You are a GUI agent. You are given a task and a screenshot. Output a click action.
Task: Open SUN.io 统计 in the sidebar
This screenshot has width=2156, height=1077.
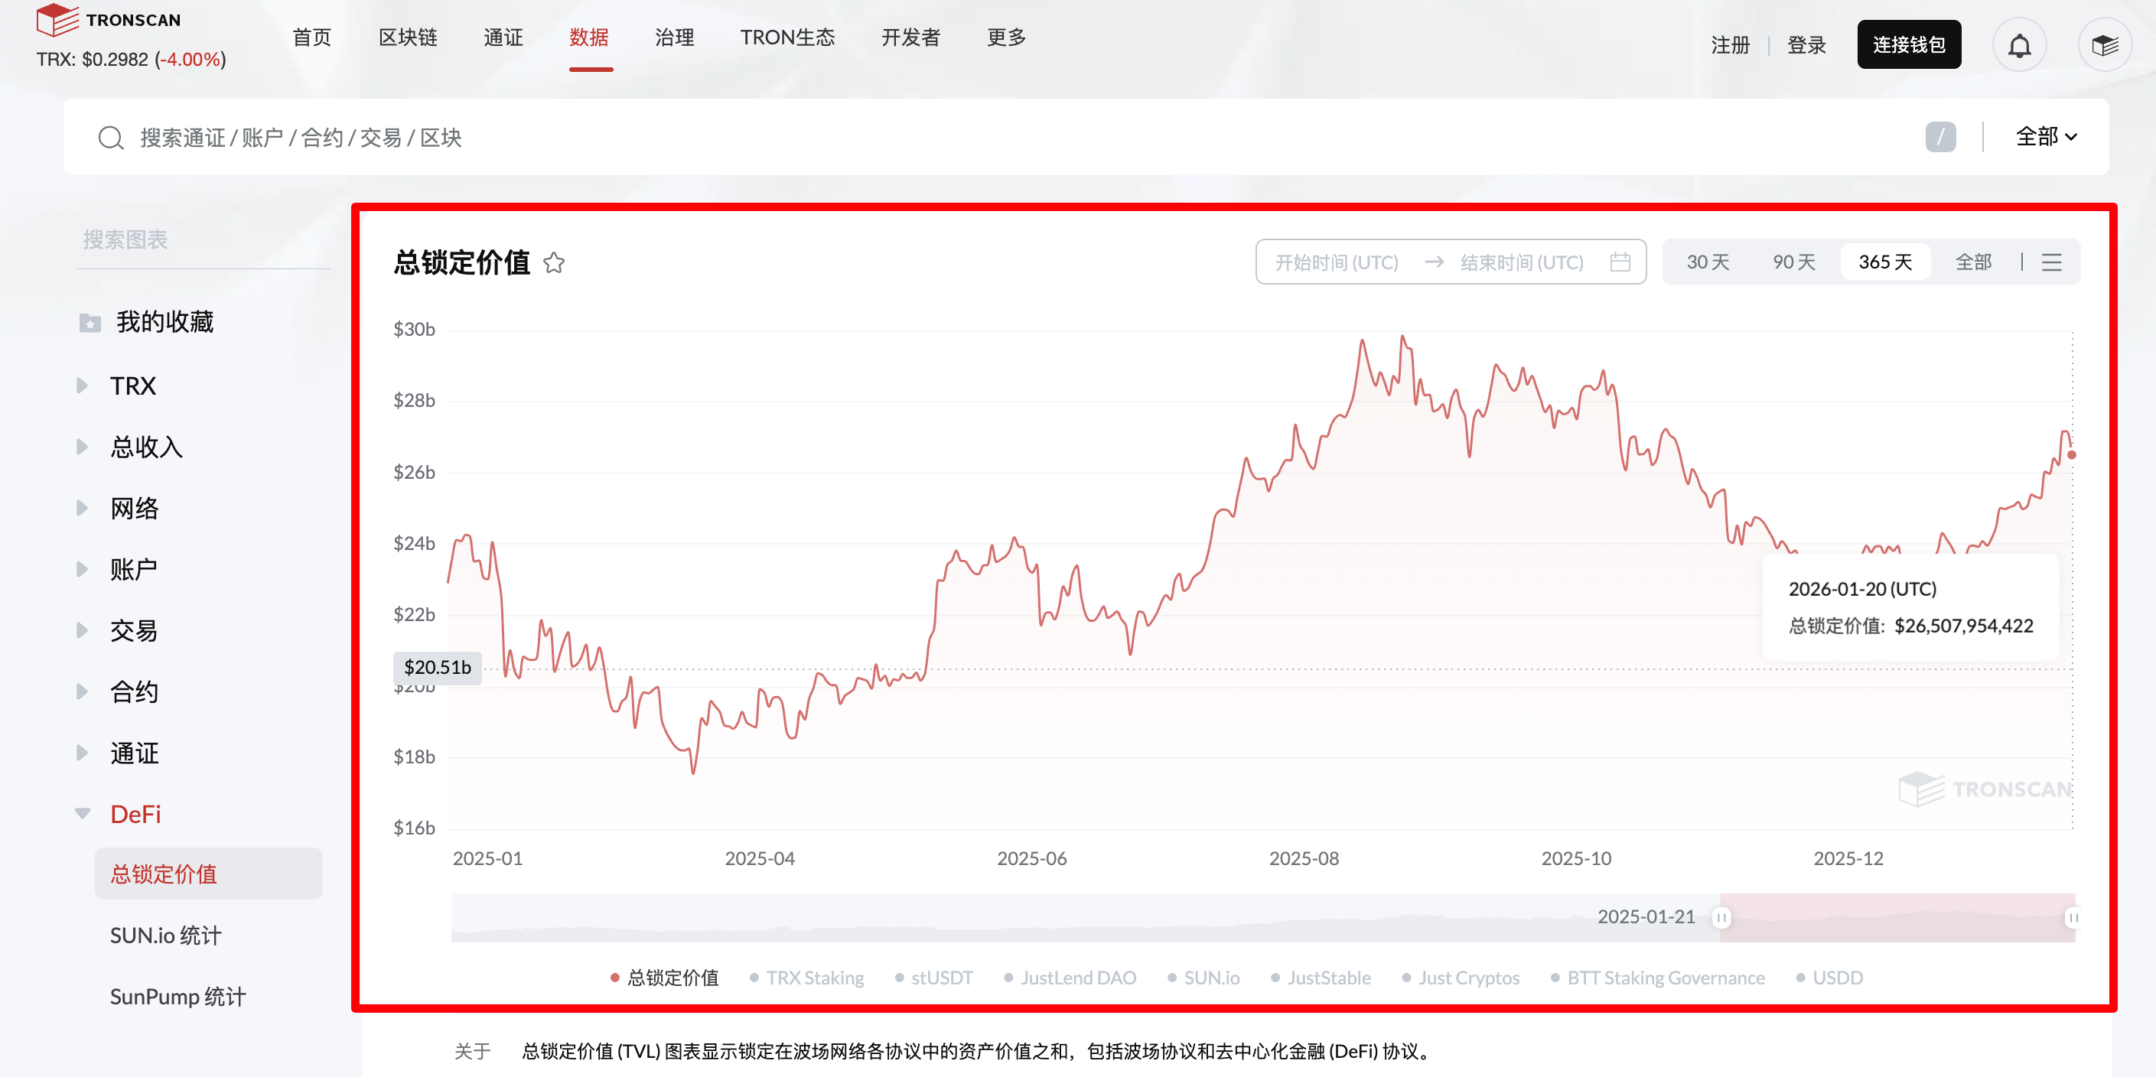[x=166, y=935]
